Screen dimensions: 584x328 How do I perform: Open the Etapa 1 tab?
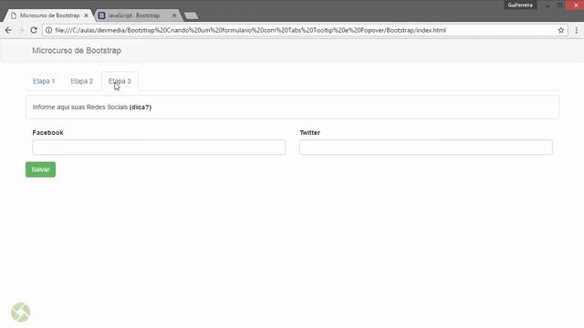coord(44,81)
